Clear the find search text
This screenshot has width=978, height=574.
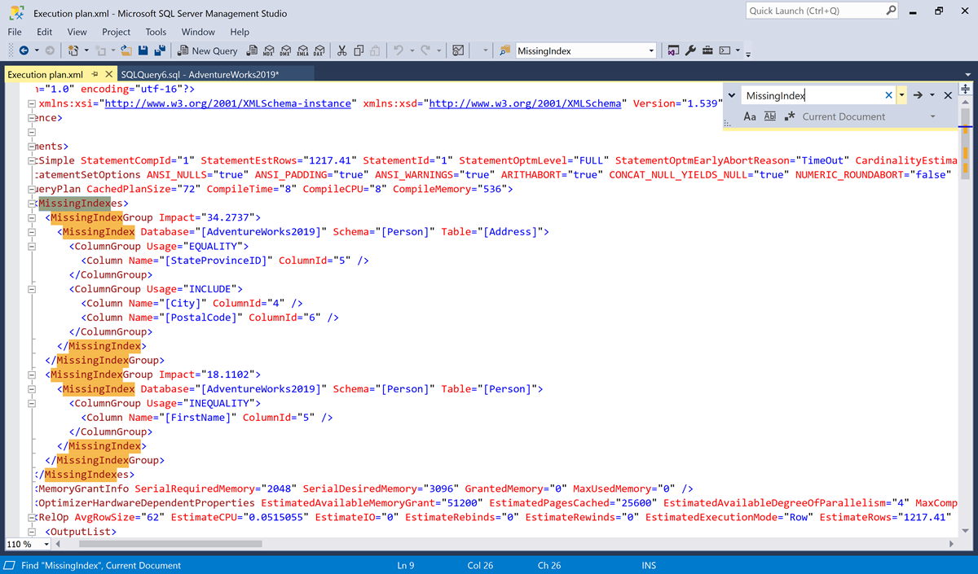point(888,95)
